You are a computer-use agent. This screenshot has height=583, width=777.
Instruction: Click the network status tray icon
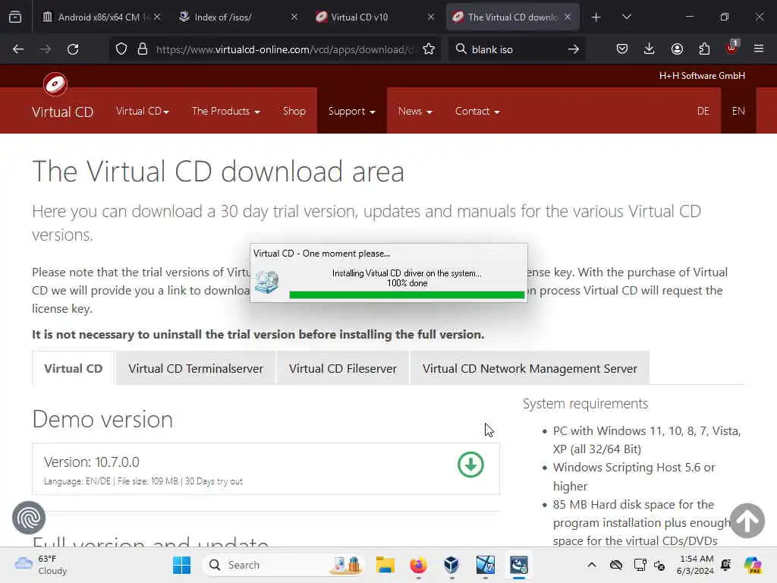pyautogui.click(x=640, y=565)
